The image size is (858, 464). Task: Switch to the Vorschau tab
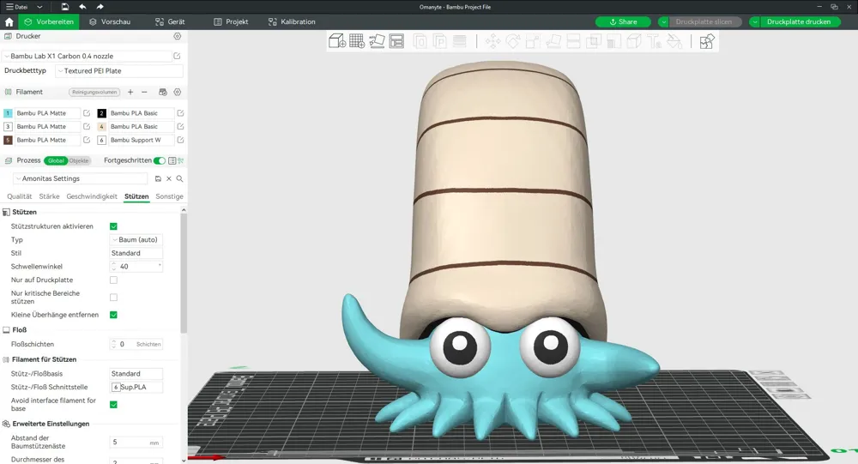[x=110, y=22]
